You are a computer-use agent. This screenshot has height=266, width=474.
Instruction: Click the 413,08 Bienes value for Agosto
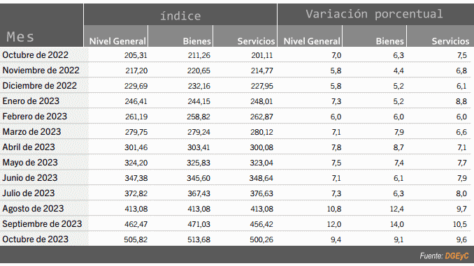[x=199, y=209]
